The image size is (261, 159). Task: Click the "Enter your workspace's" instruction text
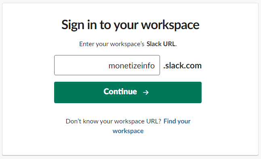[112, 44]
